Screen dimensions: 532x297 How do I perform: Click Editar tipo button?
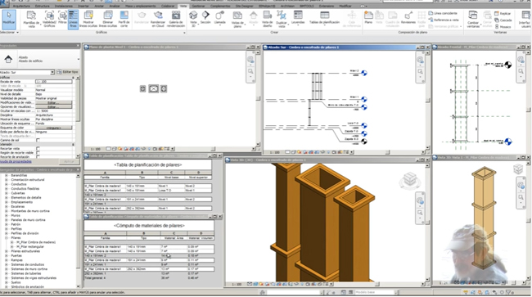coord(67,72)
